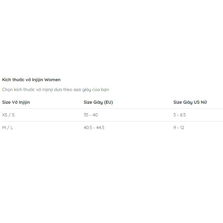Screen dimensions: 223x223
Task: Select the subtitle text about choosing Injinji size
Action: tap(56, 89)
